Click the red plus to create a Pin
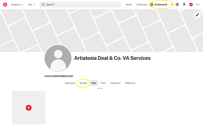The width and height of the screenshot is (203, 126). click(x=29, y=108)
